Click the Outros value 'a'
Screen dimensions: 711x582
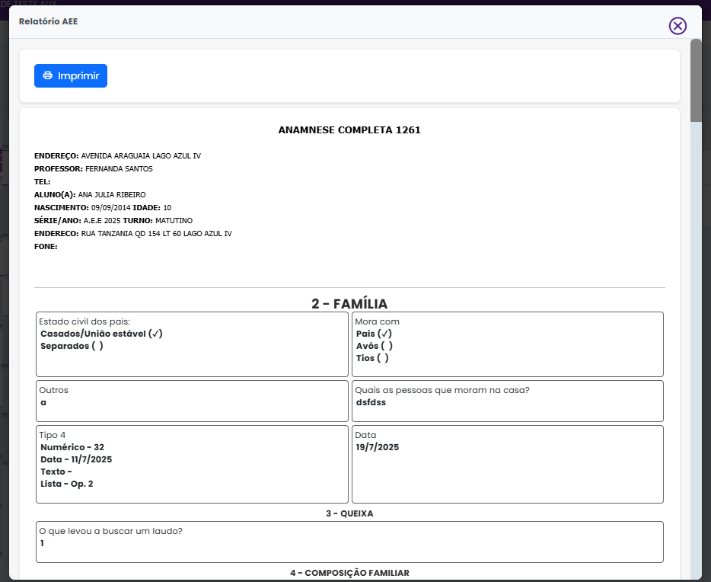[x=43, y=402]
